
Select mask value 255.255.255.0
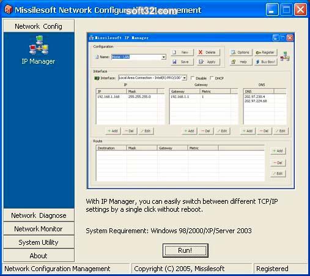(x=139, y=97)
